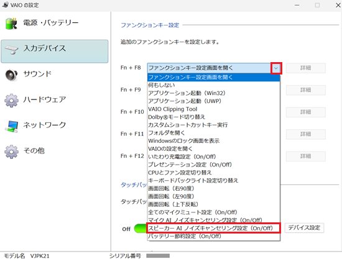Screen dimensions: 342x259
Task: Click the battery icon for 電源・バッテリー
Action: [11, 24]
